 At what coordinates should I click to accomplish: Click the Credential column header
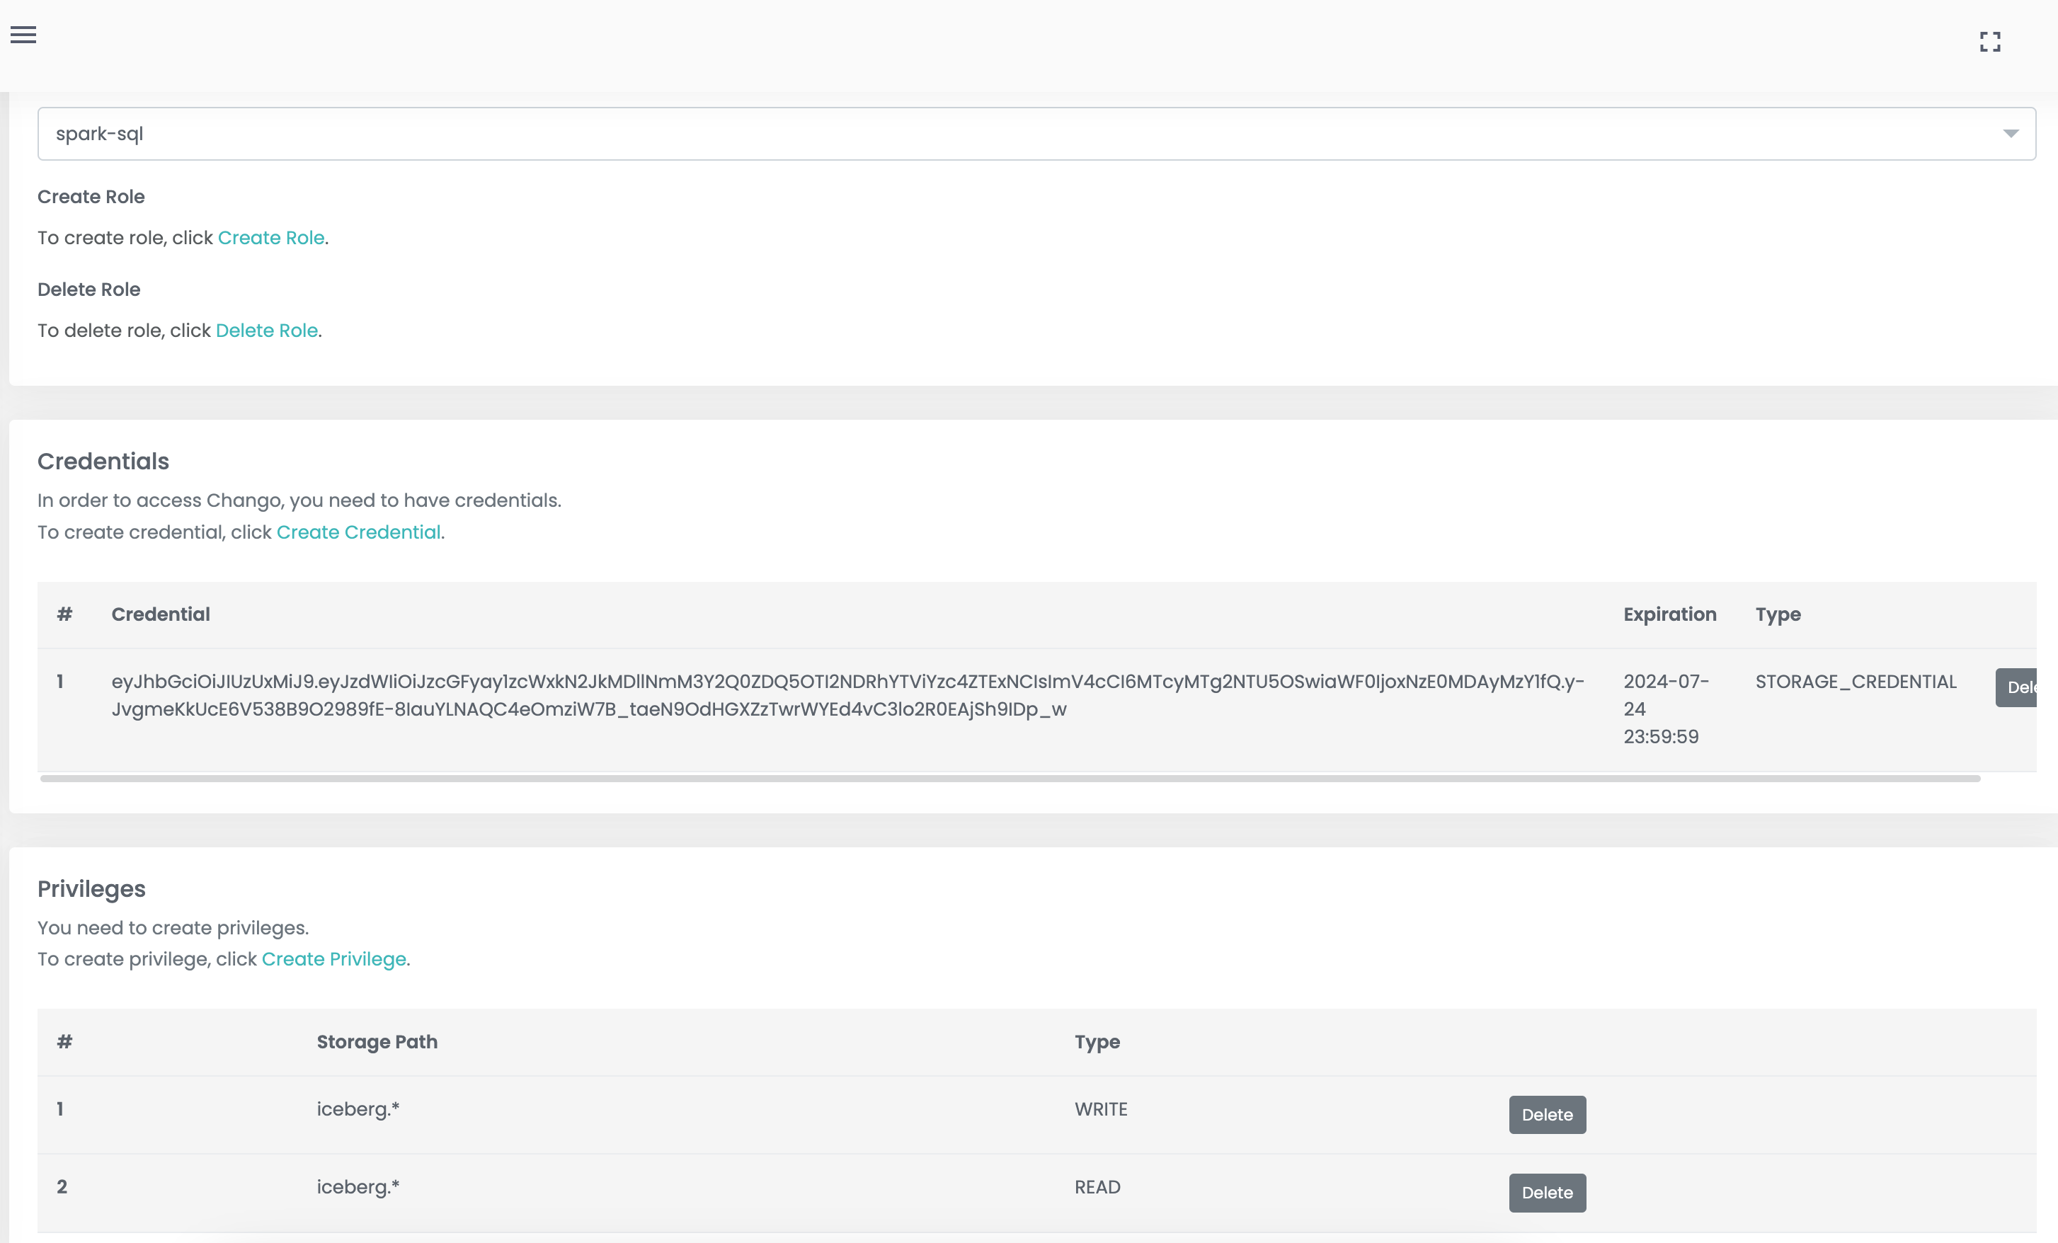(161, 615)
